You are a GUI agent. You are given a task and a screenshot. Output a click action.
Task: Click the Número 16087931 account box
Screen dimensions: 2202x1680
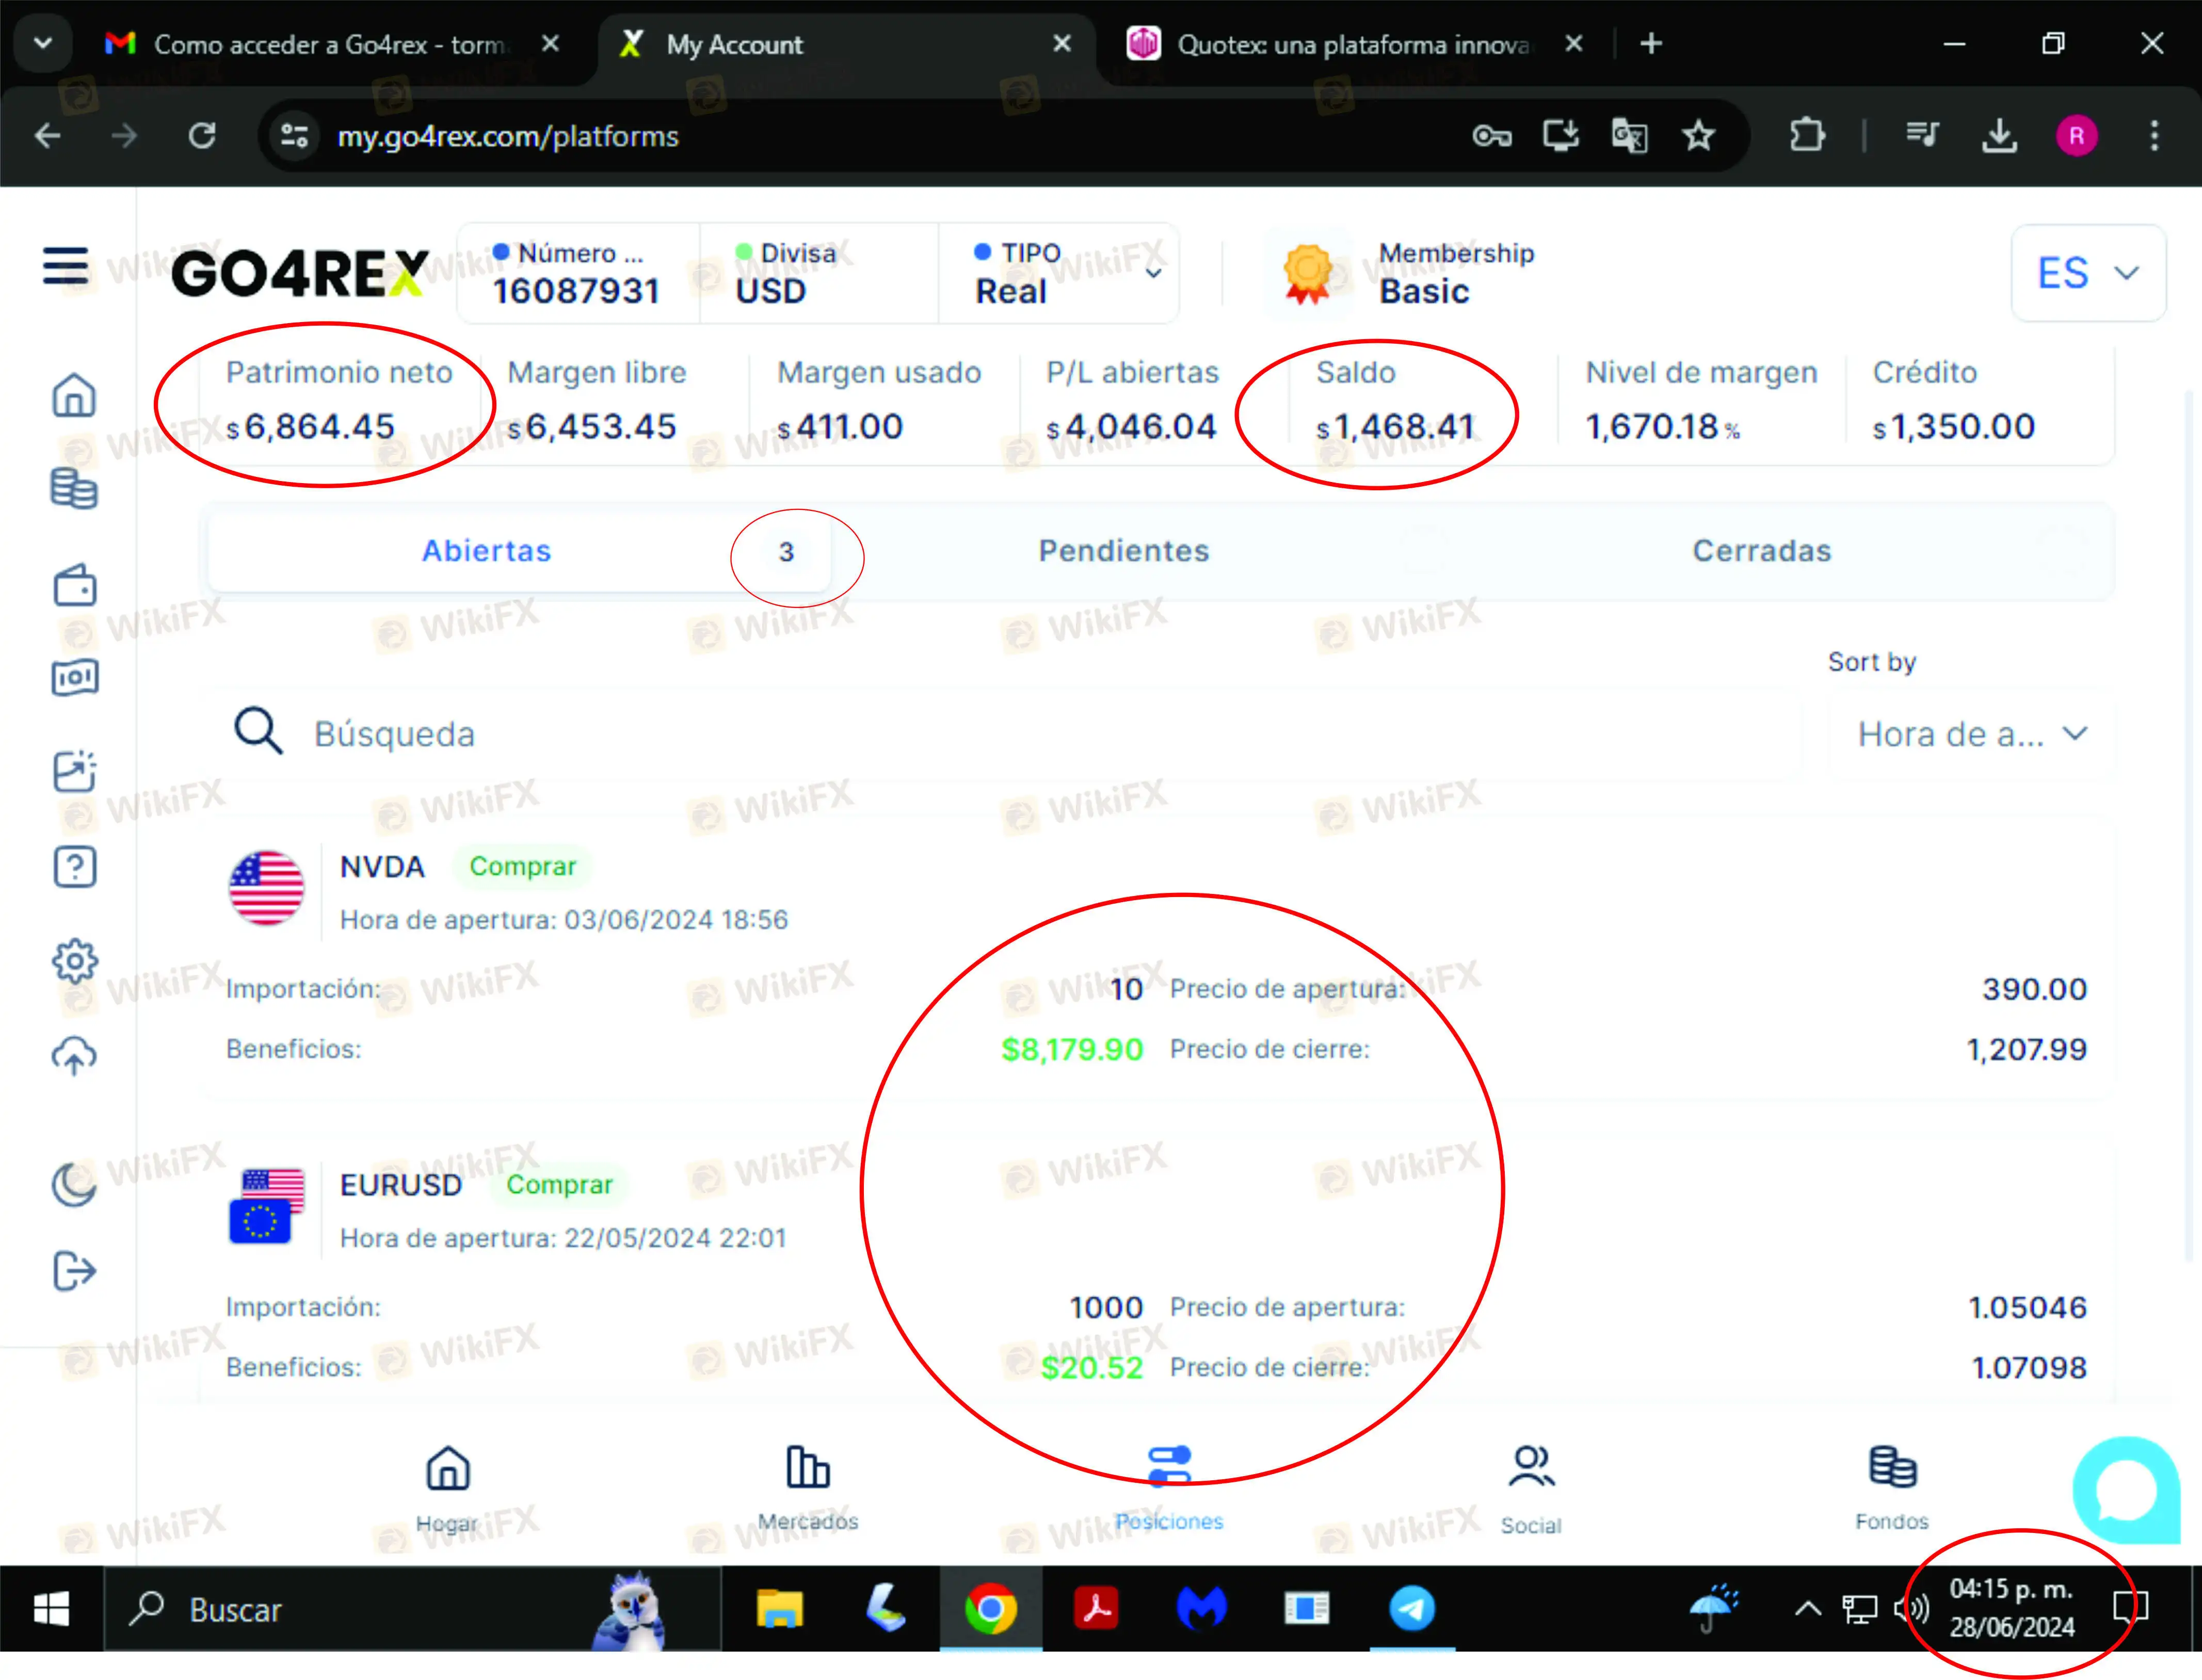[578, 272]
